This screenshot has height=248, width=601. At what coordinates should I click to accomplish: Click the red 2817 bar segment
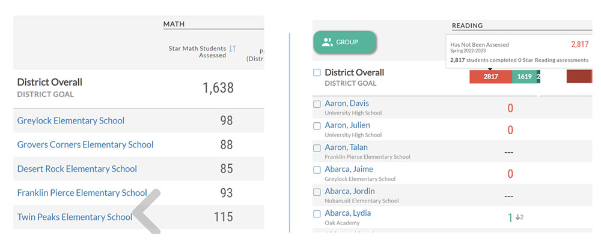click(x=490, y=77)
